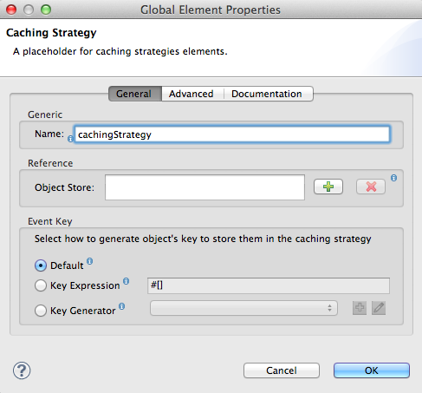Click info icon beside Name field
The width and height of the screenshot is (422, 393).
pos(70,139)
